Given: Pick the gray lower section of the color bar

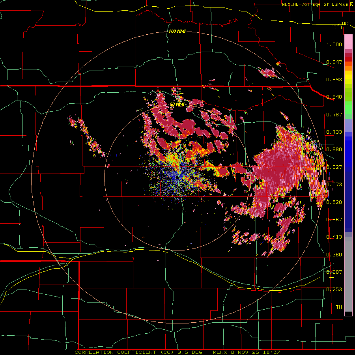Looking at the screenshot, I should coord(348,274).
